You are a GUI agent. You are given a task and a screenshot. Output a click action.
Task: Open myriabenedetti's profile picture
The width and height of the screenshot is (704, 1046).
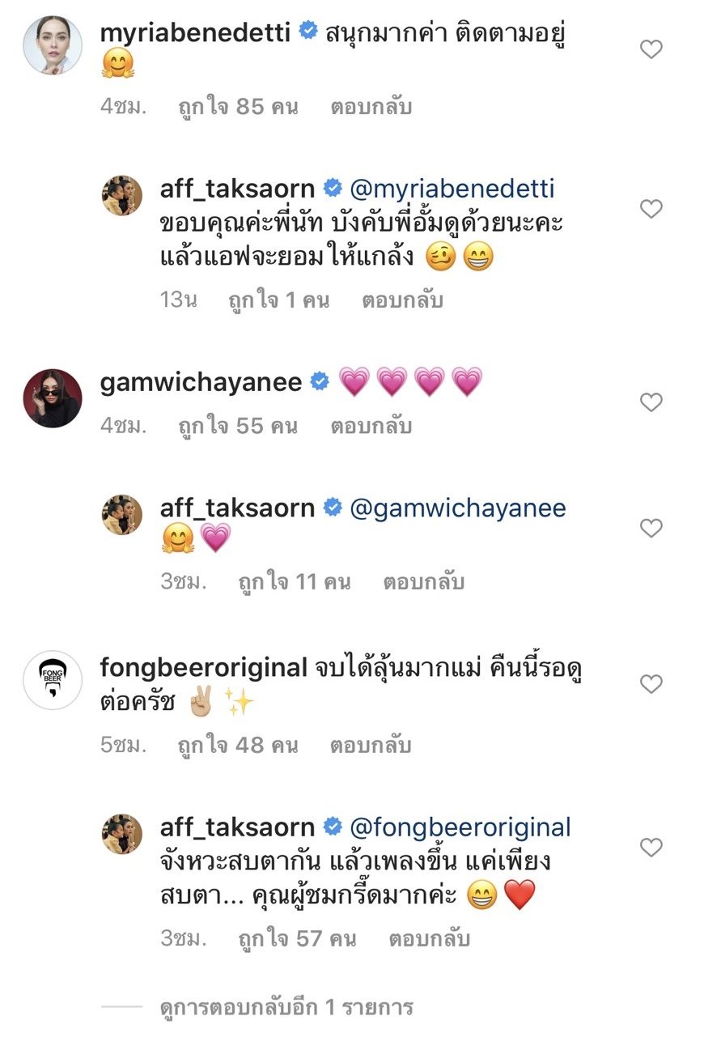[52, 44]
